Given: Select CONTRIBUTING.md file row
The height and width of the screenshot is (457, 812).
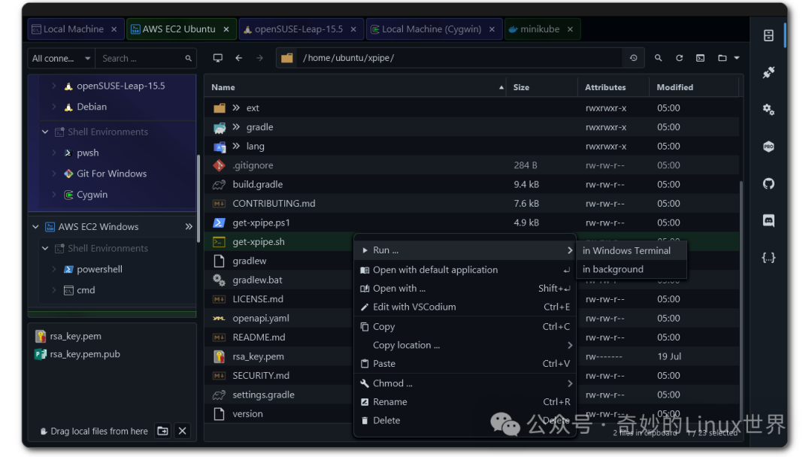Looking at the screenshot, I should (x=471, y=204).
